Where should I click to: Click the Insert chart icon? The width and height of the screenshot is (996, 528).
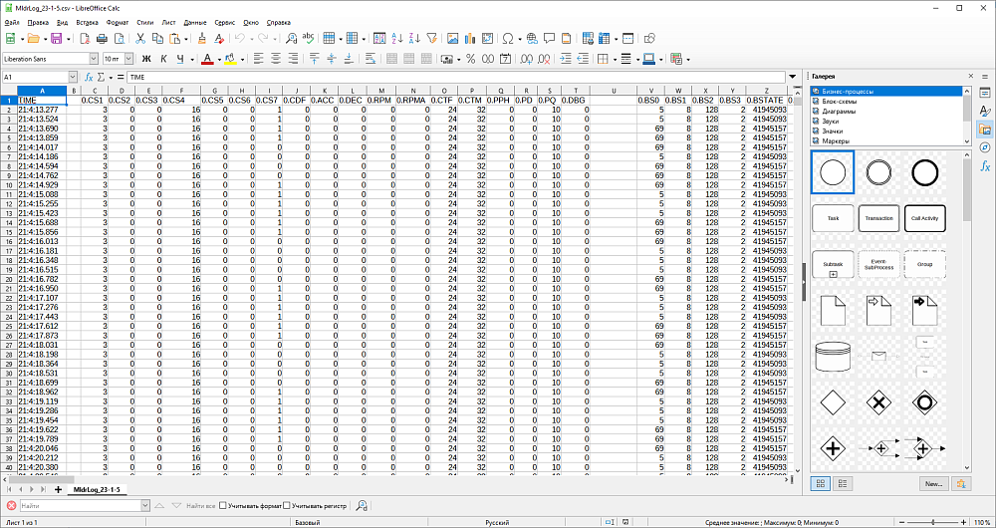point(468,39)
